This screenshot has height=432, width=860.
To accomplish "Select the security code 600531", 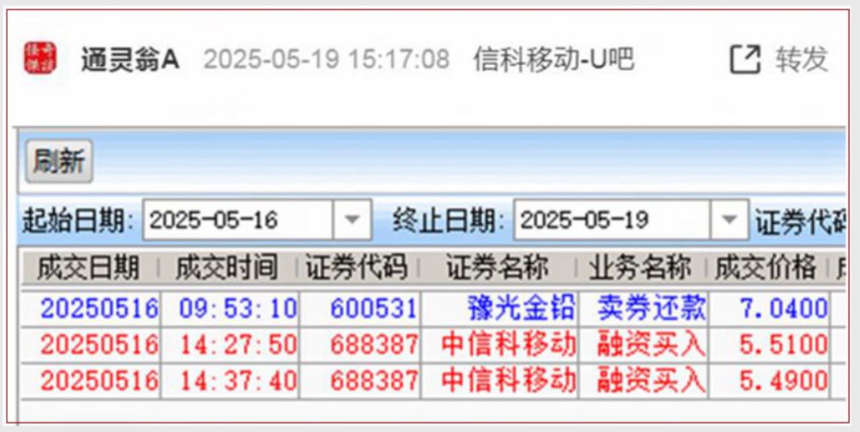I will 360,308.
